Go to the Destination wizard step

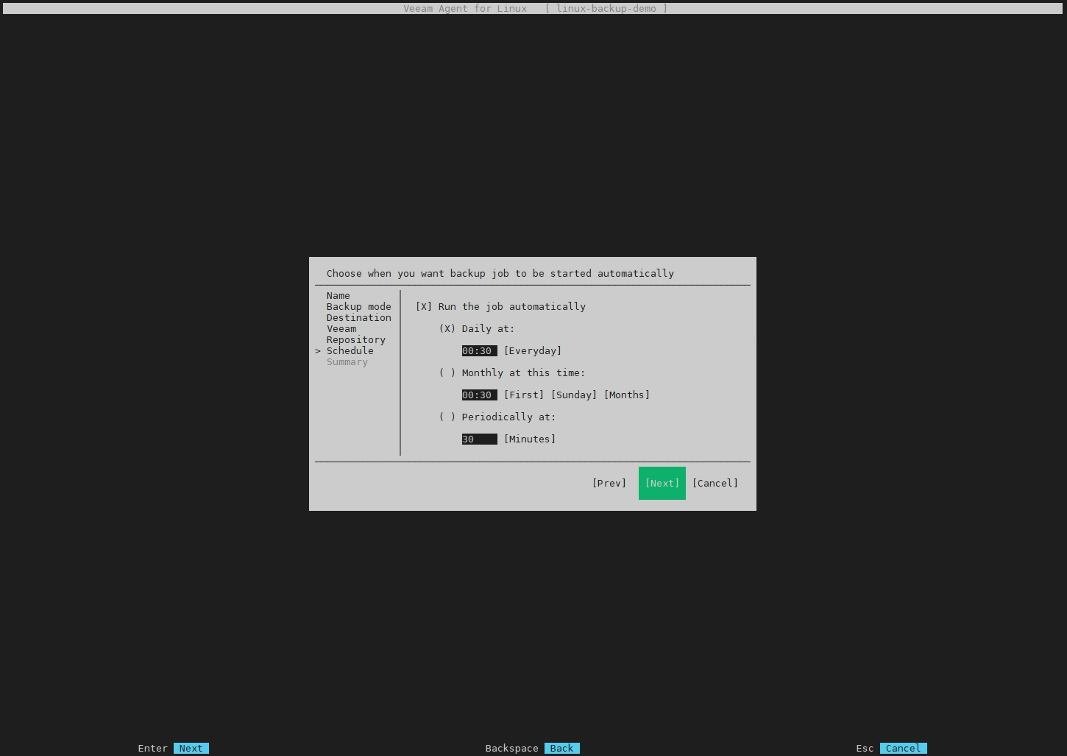tap(358, 318)
